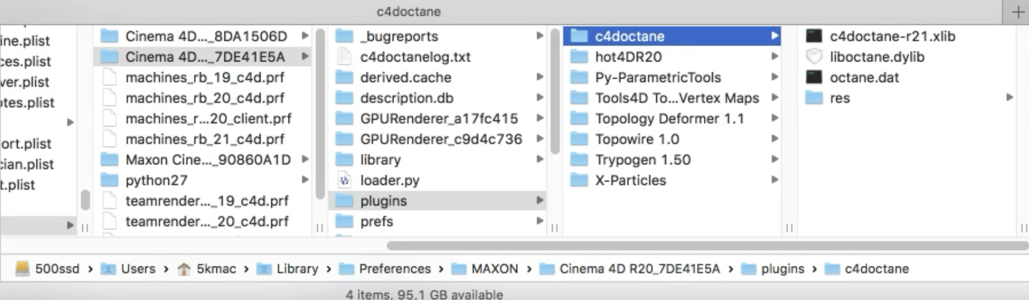Image resolution: width=1029 pixels, height=300 pixels.
Task: Expand the library folder arrow
Action: click(540, 160)
